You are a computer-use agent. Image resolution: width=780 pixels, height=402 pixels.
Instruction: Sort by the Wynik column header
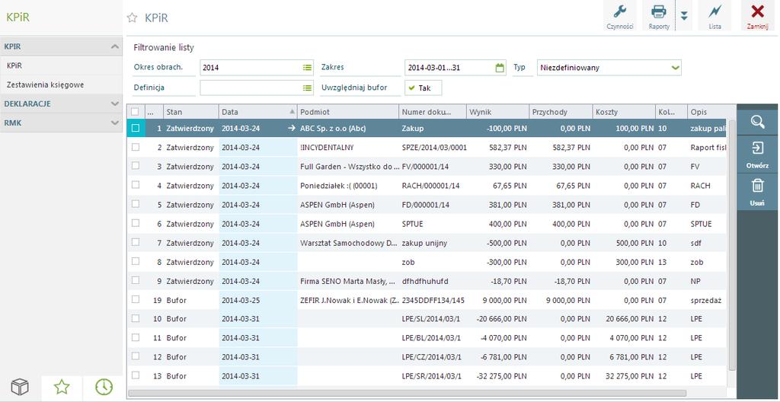497,112
